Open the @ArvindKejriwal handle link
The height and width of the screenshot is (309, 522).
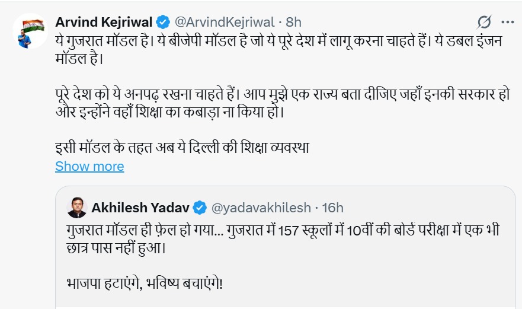223,23
